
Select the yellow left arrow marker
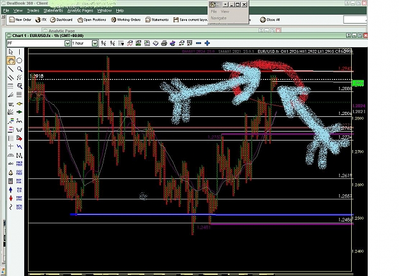(19, 103)
